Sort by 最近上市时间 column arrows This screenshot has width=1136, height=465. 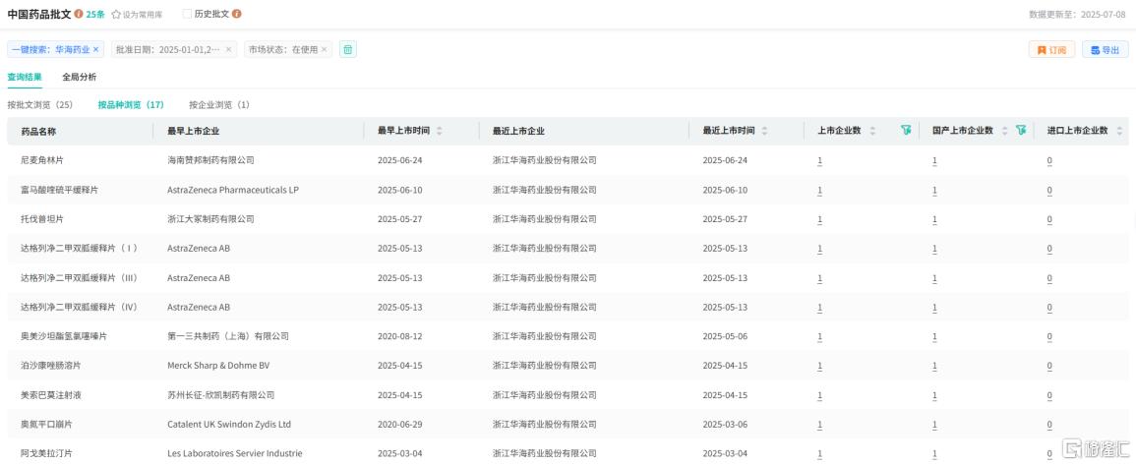[x=764, y=131]
